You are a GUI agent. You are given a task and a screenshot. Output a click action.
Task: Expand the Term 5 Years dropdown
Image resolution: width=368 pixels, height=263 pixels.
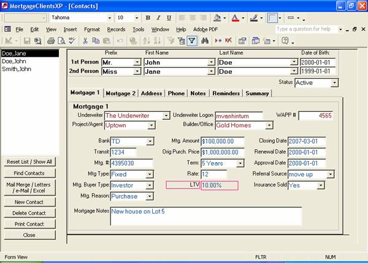pyautogui.click(x=240, y=163)
